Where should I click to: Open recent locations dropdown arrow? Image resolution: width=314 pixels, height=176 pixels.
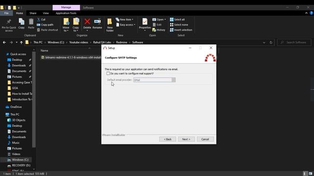16,43
